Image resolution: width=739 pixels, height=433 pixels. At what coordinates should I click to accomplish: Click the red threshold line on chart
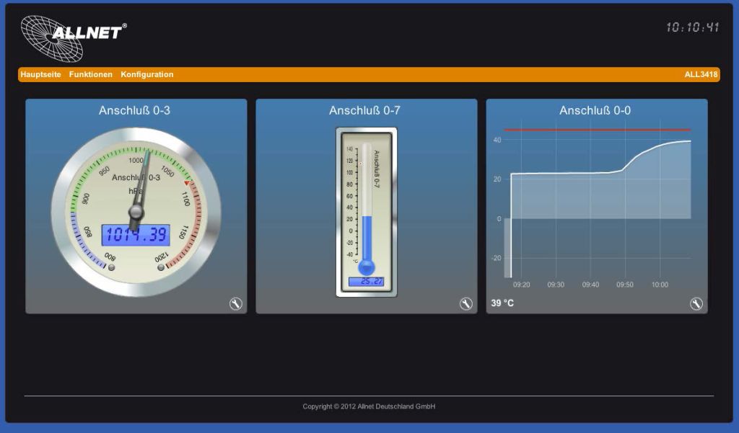pos(598,130)
